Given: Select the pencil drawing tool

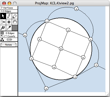Looking at the screenshot, I should click(9, 16).
